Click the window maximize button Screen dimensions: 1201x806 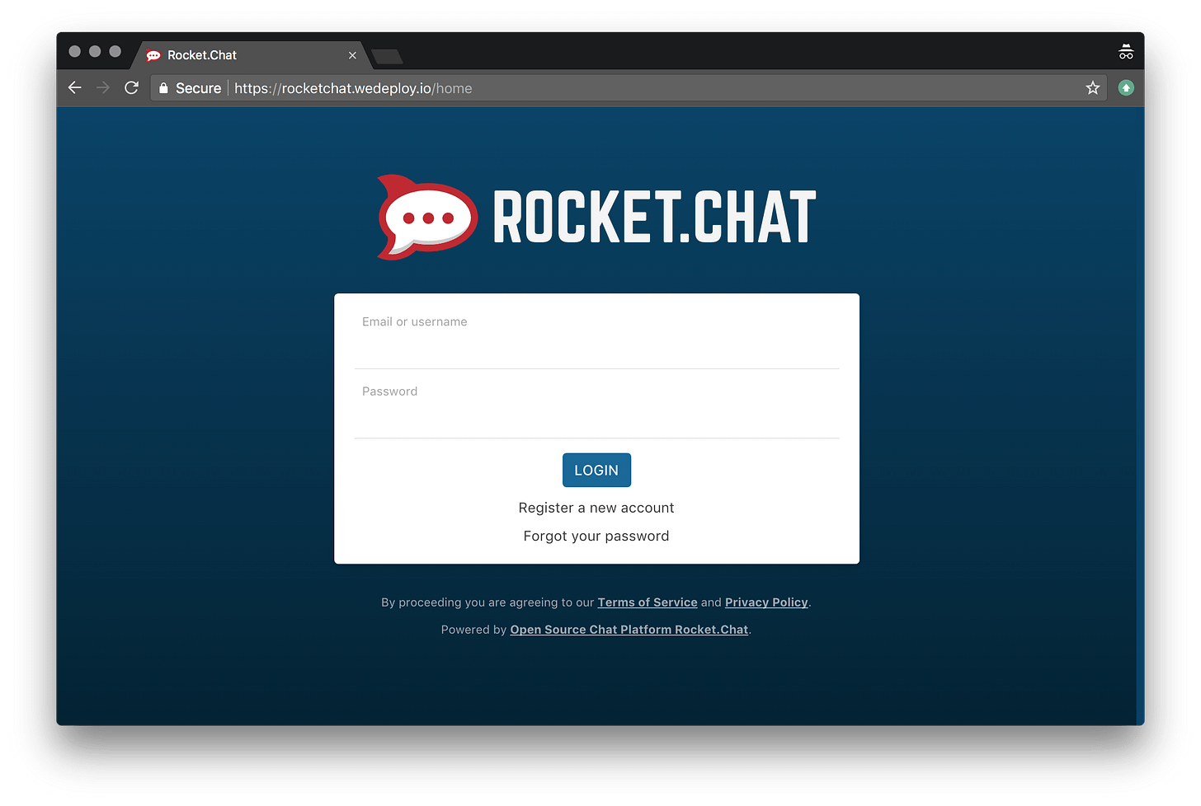[115, 51]
